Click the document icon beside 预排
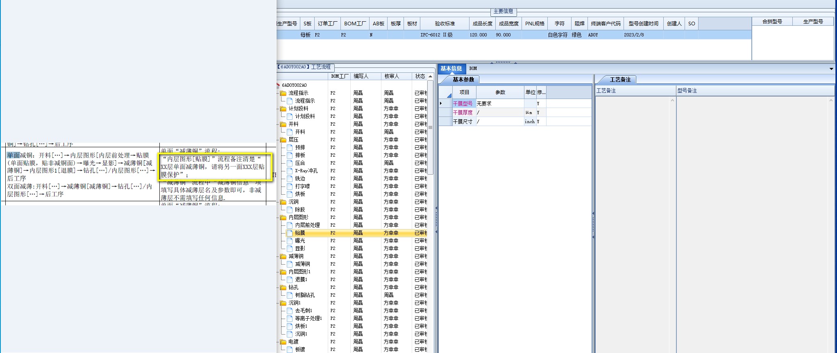Viewport: 837px width, 353px height. coord(290,148)
